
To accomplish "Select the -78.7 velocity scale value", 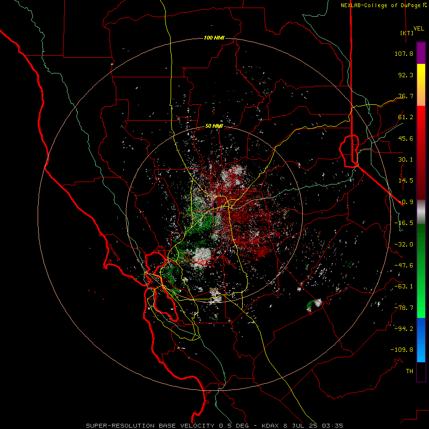I will 404,308.
